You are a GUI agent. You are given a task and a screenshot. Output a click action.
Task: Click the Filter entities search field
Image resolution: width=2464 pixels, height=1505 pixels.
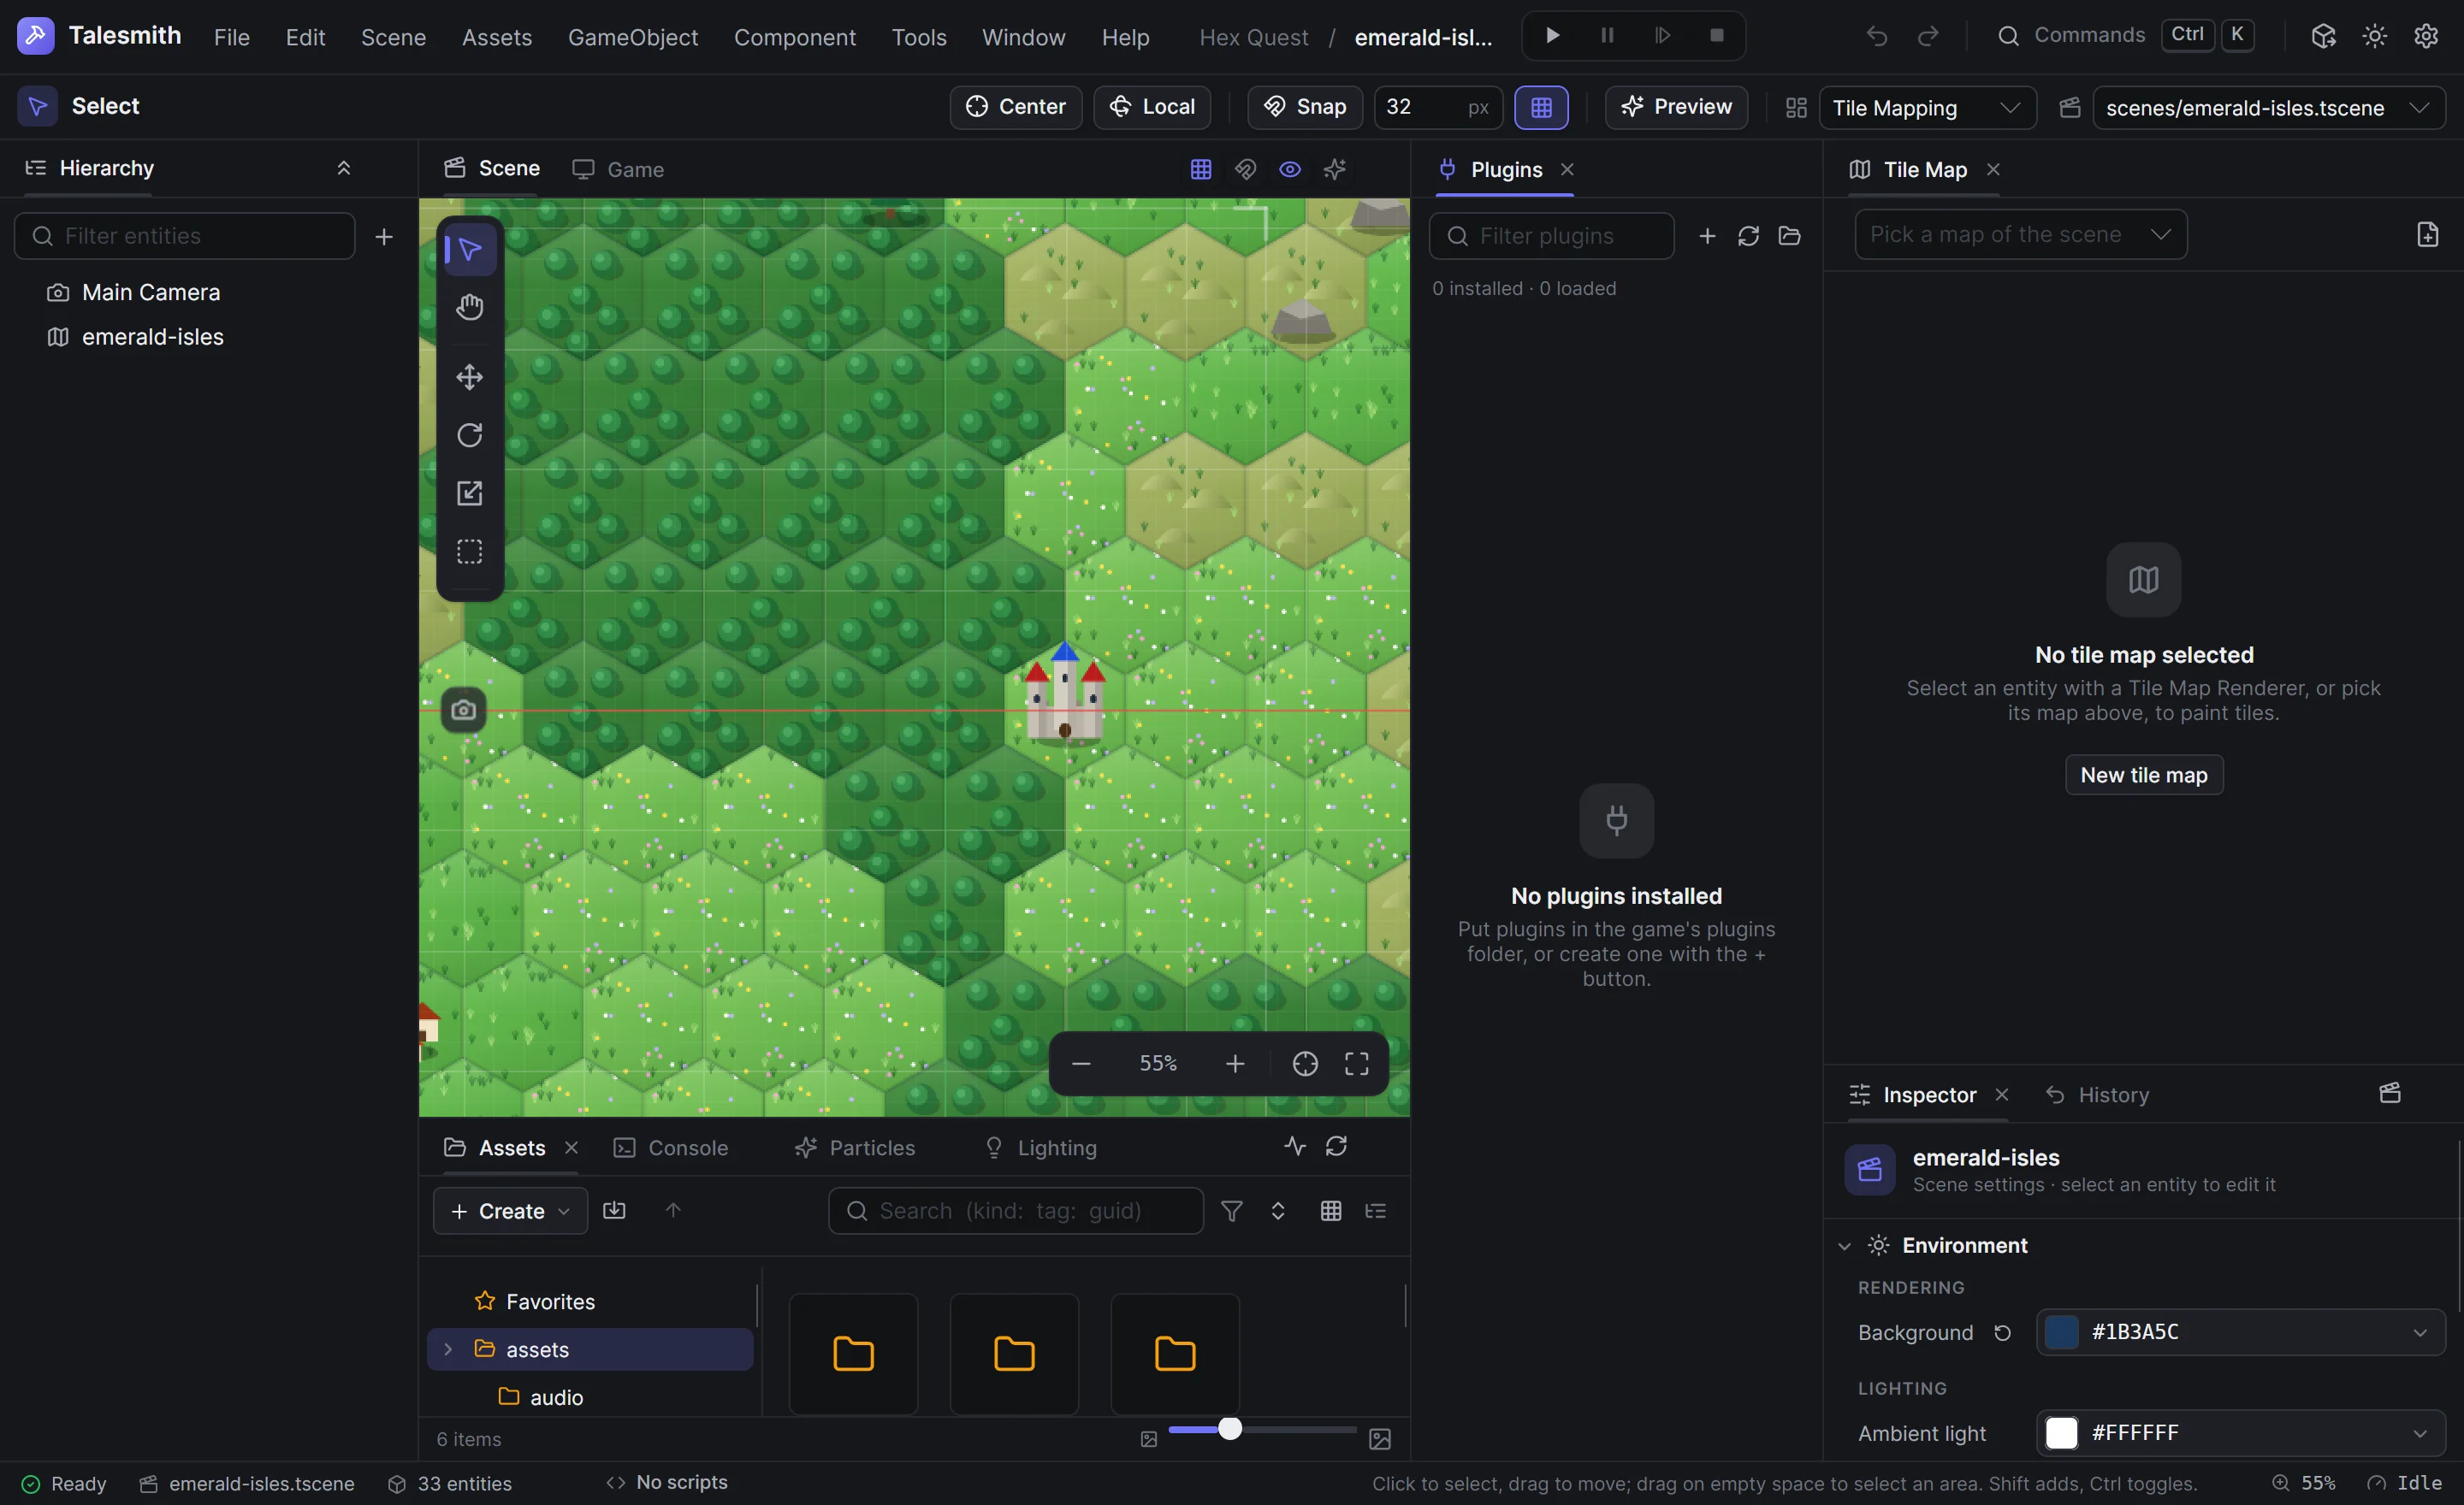[185, 236]
